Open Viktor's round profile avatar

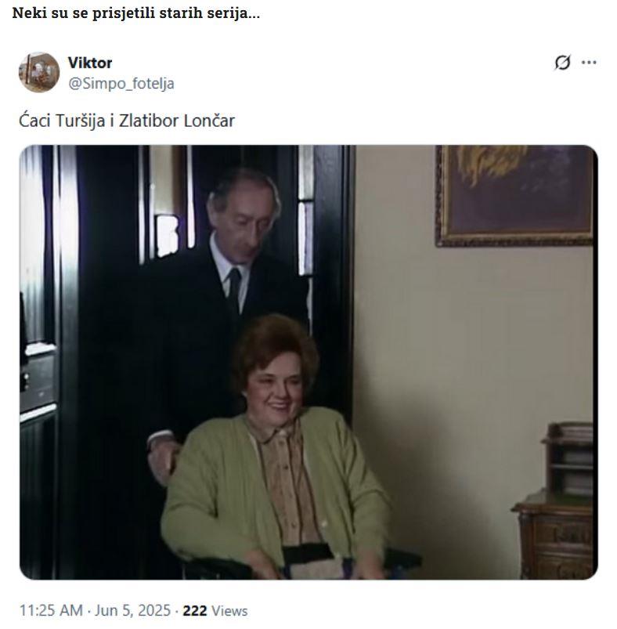(39, 72)
